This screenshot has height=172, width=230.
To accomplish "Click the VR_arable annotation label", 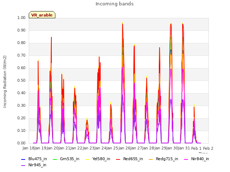I will (42, 15).
